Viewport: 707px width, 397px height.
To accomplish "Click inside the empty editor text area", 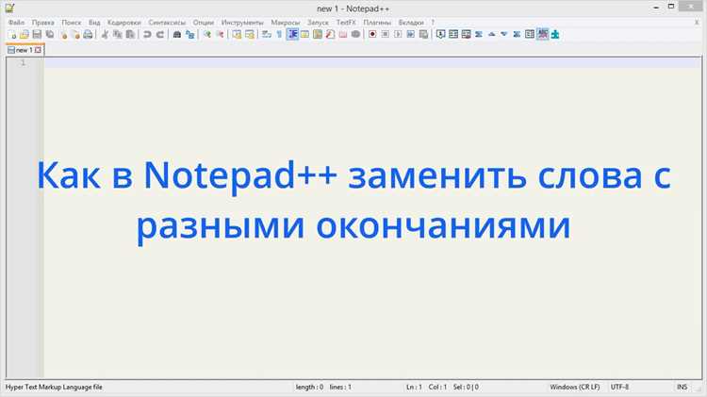I will (x=372, y=219).
